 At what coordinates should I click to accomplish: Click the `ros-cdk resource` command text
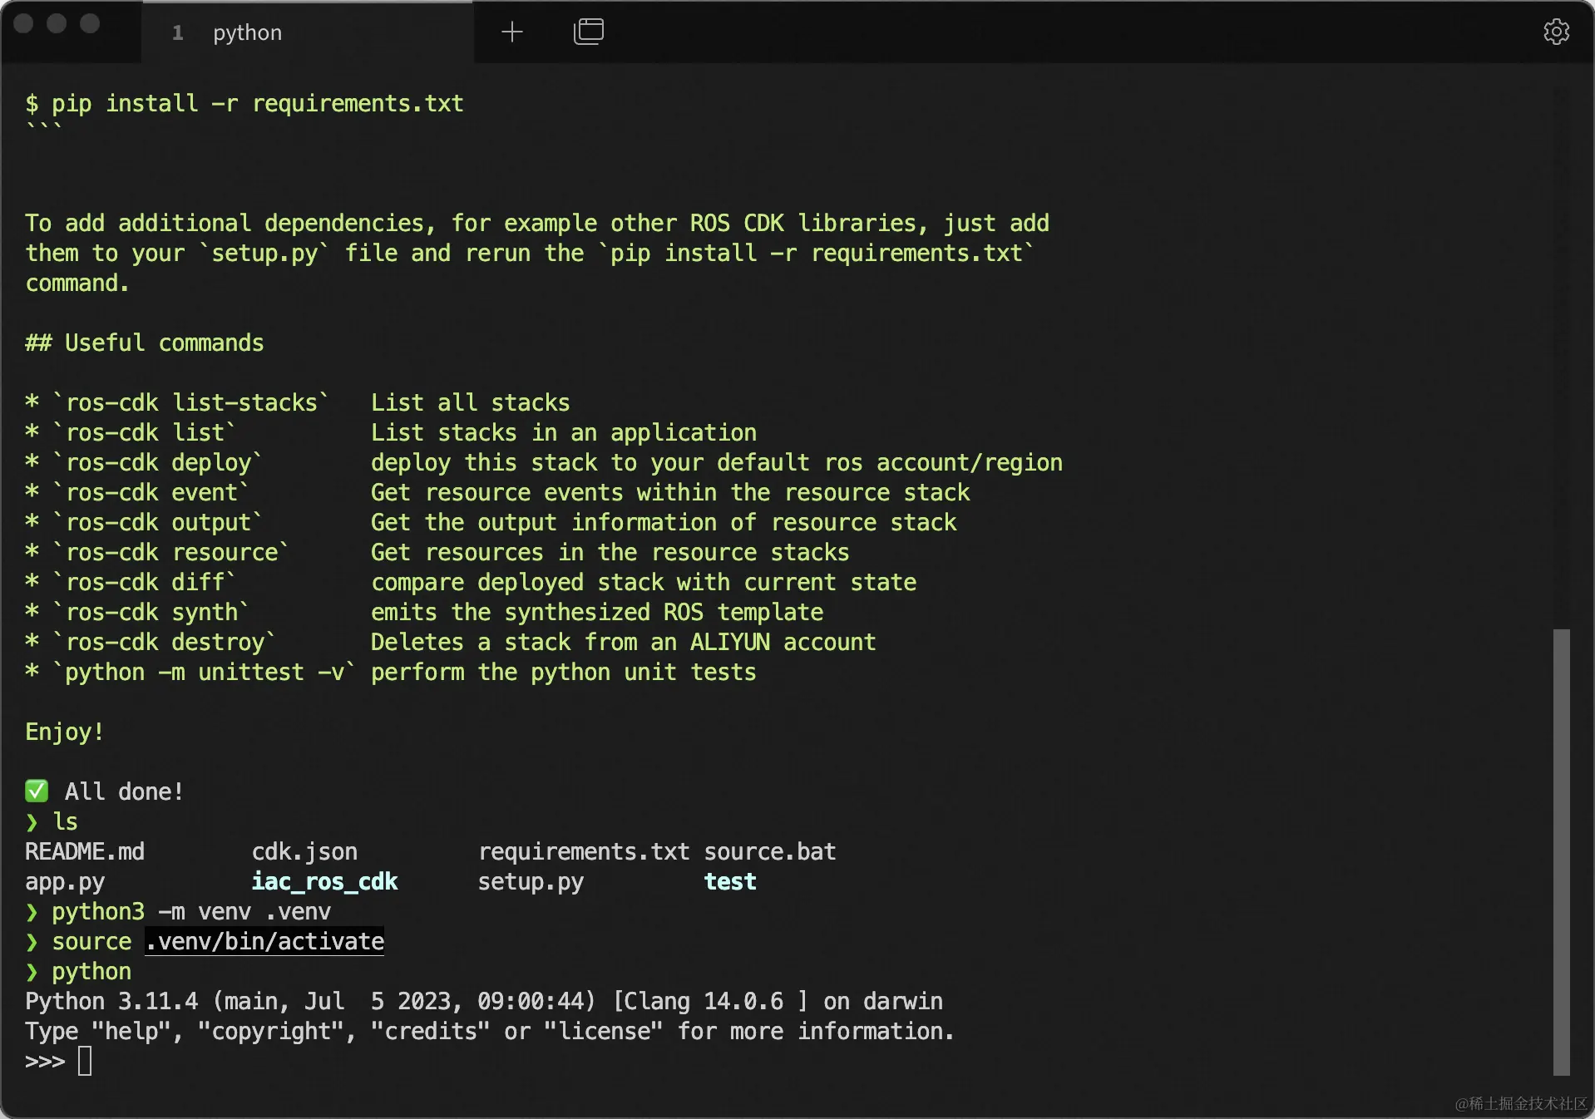click(x=171, y=553)
